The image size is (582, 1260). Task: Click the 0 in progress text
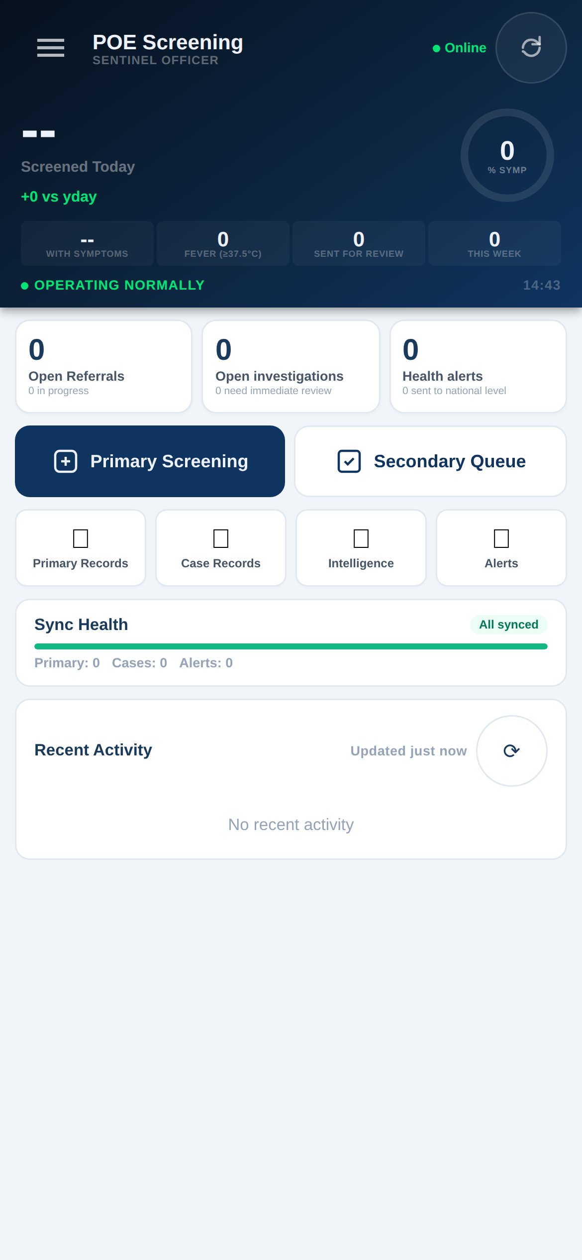58,391
